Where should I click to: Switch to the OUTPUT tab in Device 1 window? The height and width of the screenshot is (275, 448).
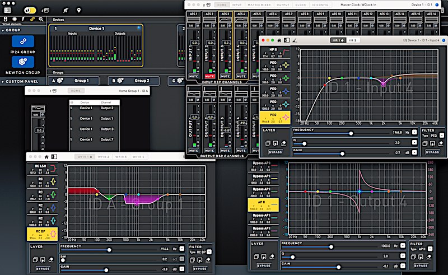(283, 5)
